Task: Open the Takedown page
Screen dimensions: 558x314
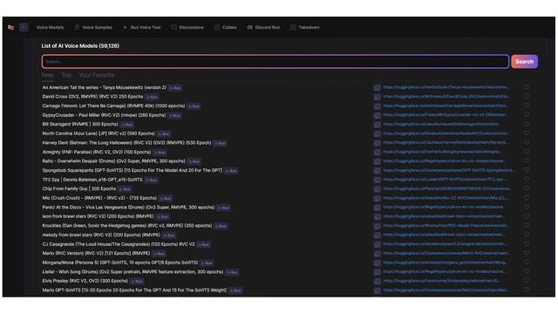Action: pyautogui.click(x=309, y=27)
